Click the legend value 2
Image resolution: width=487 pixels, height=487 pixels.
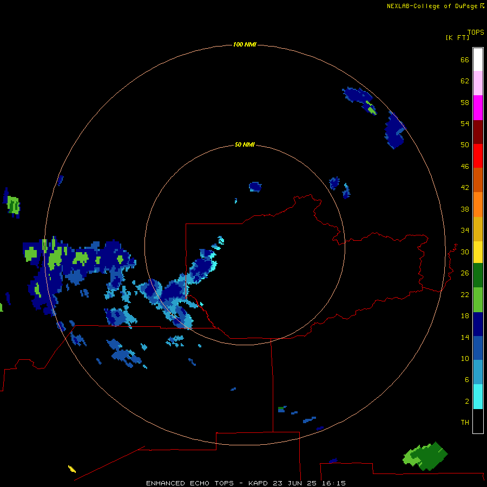(x=466, y=402)
